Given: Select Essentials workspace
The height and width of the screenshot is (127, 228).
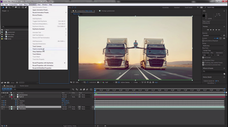Looking at the screenshot, I should pyautogui.click(x=165, y=7).
